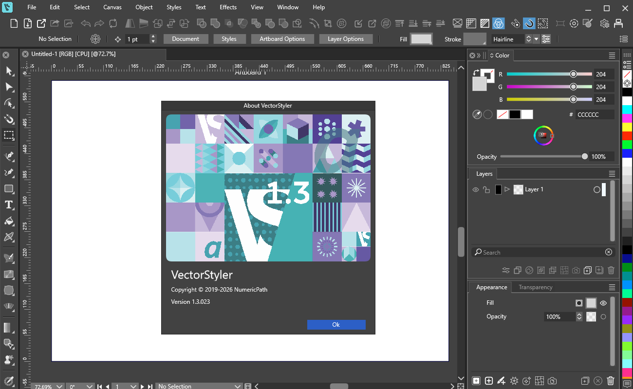Choose the Selection arrow tool
This screenshot has width=633, height=389.
tap(9, 71)
